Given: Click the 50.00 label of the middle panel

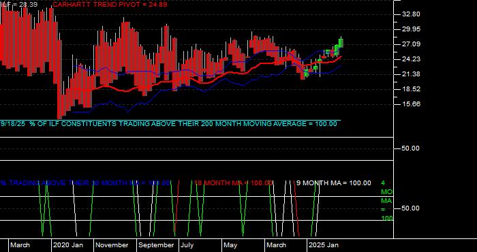Looking at the screenshot, I should pos(411,148).
